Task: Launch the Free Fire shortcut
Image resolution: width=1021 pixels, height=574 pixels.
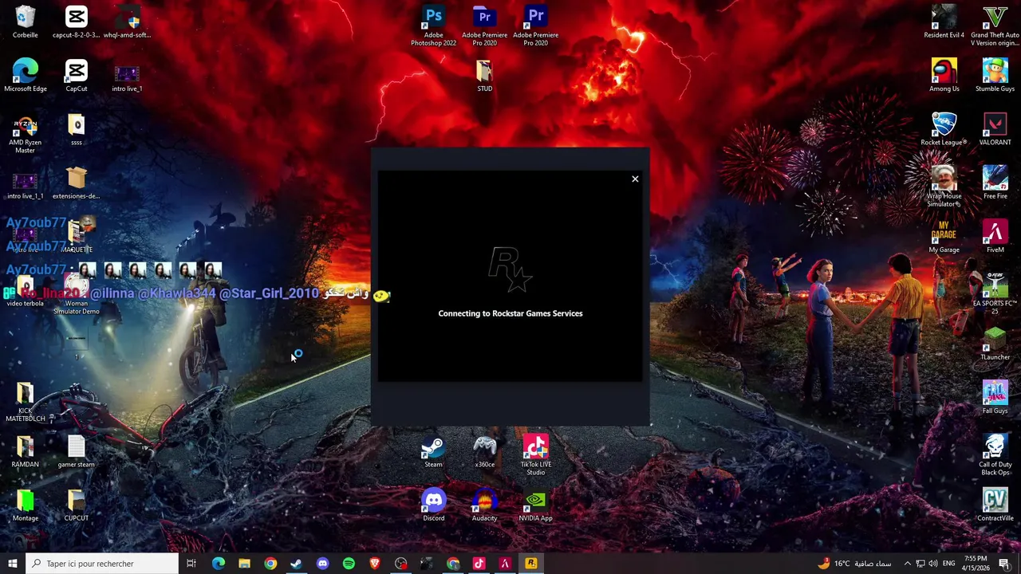Action: pos(995,183)
